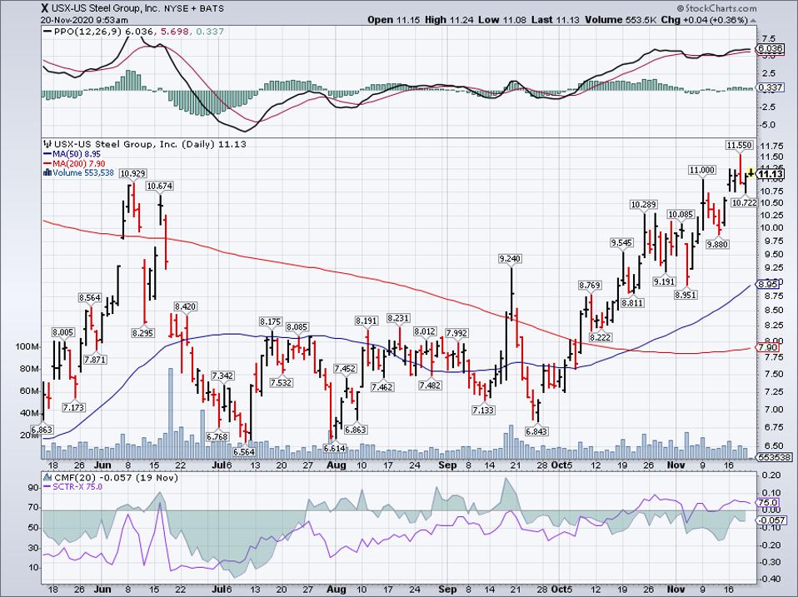Click the -0.057 CMF axis value tag
The height and width of the screenshot is (597, 798).
coord(771,520)
